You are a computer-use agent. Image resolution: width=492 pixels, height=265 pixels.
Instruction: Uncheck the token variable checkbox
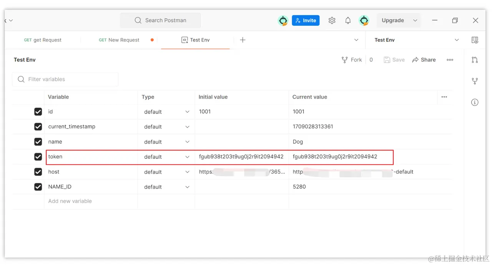pyautogui.click(x=38, y=156)
